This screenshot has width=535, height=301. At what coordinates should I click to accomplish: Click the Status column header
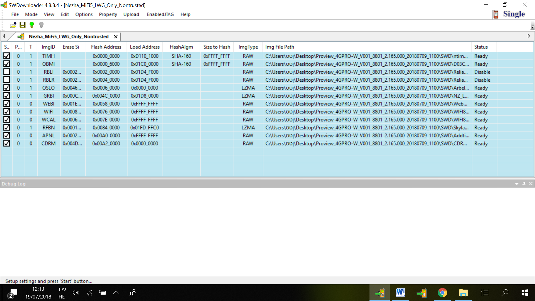point(484,47)
